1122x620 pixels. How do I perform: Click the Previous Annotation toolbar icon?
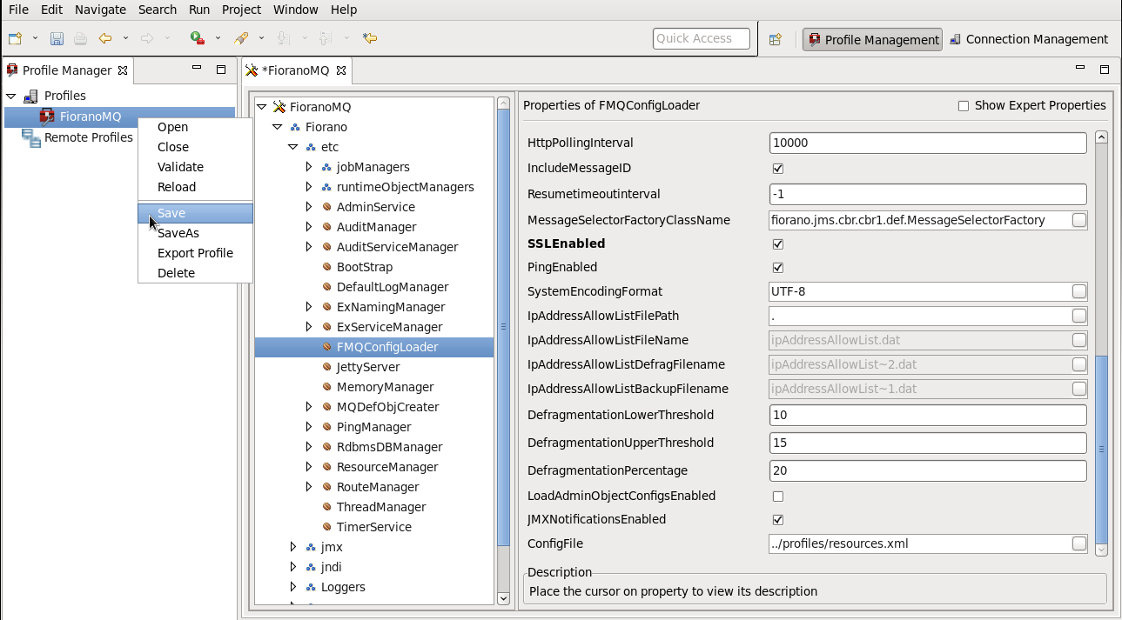click(x=325, y=38)
